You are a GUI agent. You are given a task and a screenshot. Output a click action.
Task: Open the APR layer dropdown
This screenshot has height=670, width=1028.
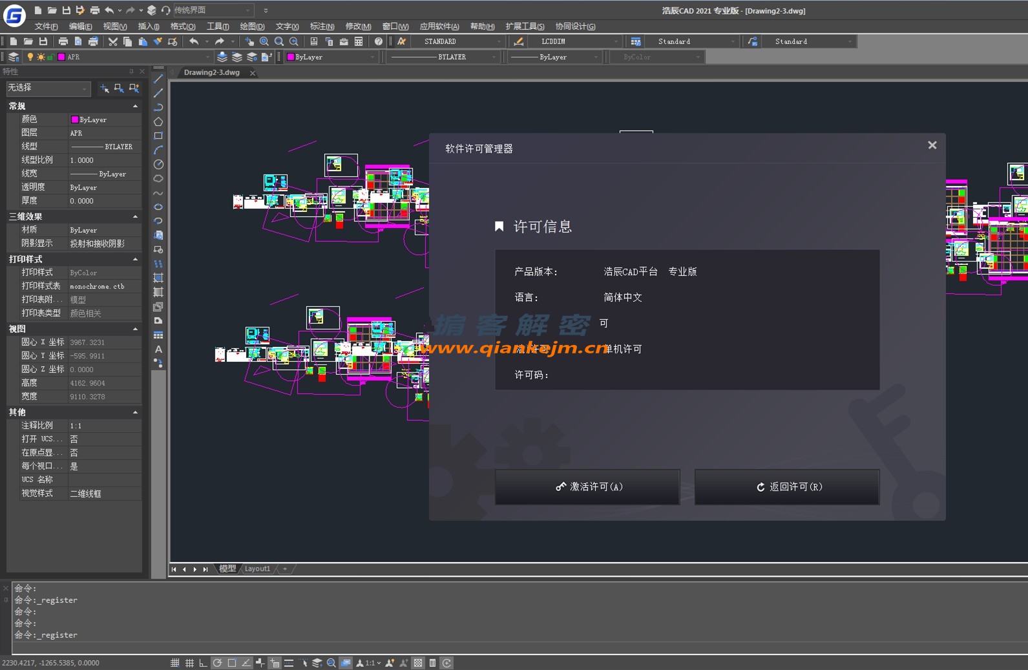(x=118, y=57)
